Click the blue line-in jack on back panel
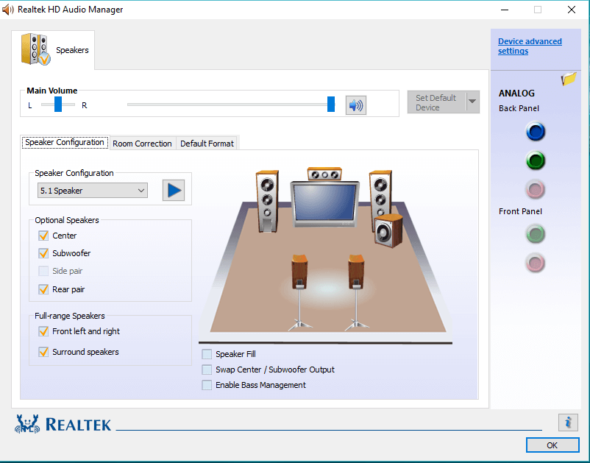This screenshot has height=463, width=590. [x=535, y=132]
